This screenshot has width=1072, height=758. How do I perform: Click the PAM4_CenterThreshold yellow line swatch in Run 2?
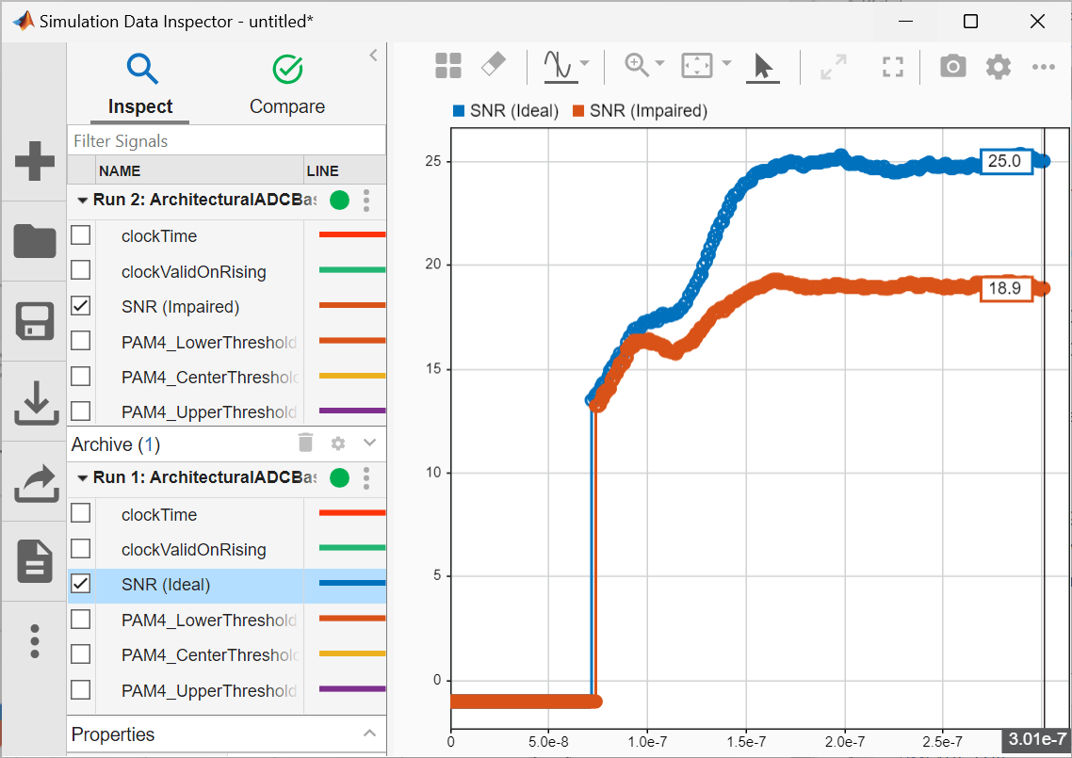click(x=352, y=377)
